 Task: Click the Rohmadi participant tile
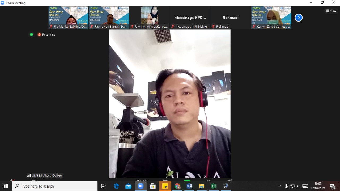231,18
